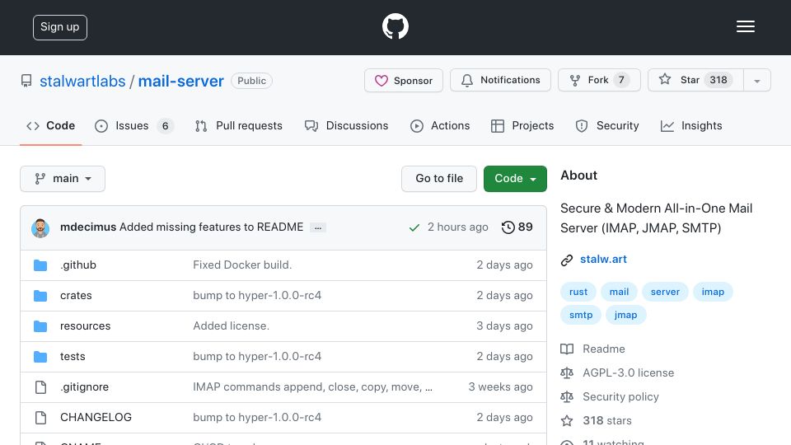Screen dimensions: 791x445
Task: Expand the commit message ellipsis
Action: coord(318,228)
